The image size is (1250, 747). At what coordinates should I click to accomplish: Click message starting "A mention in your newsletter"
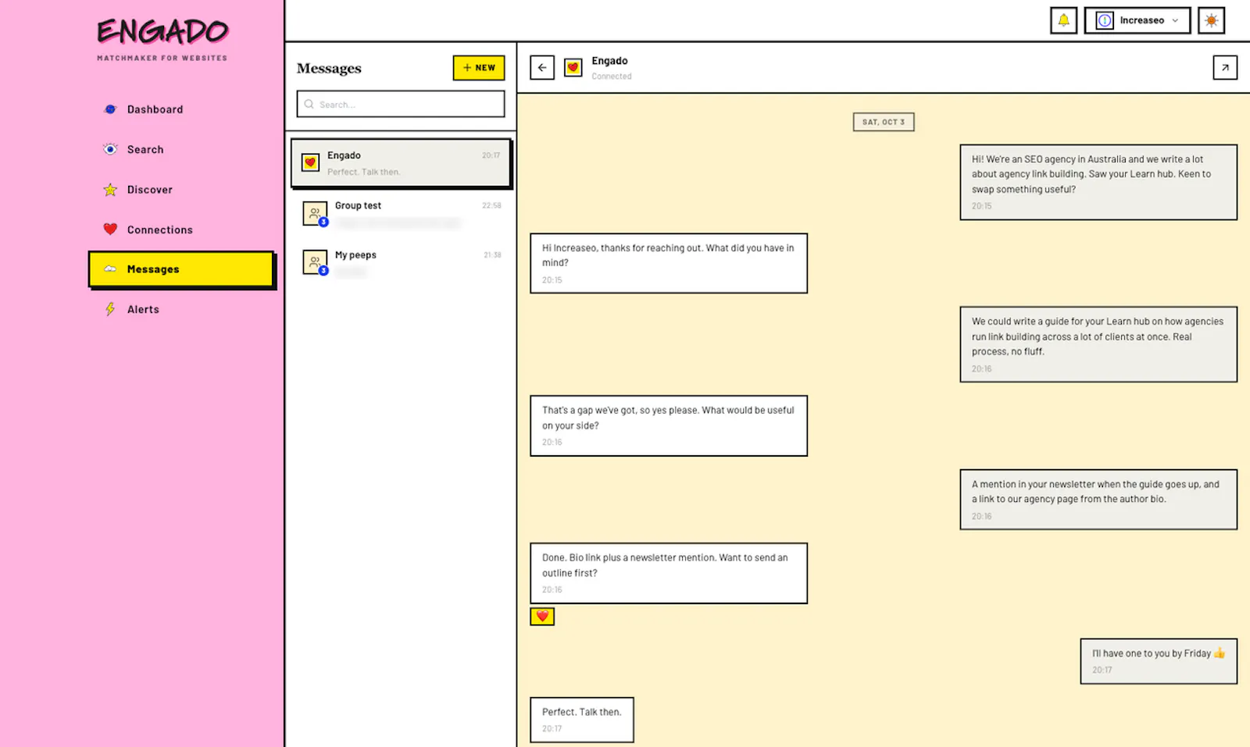tap(1098, 500)
